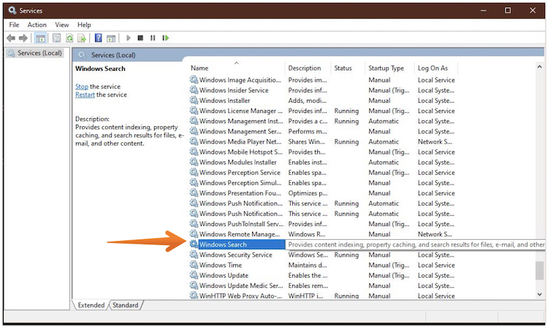Select the Windows Update service row
This screenshot has height=328, width=548.
coord(224,276)
